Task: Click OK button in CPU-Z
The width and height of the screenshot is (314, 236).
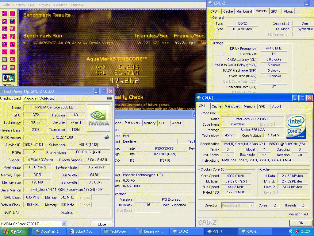Action: (301, 223)
